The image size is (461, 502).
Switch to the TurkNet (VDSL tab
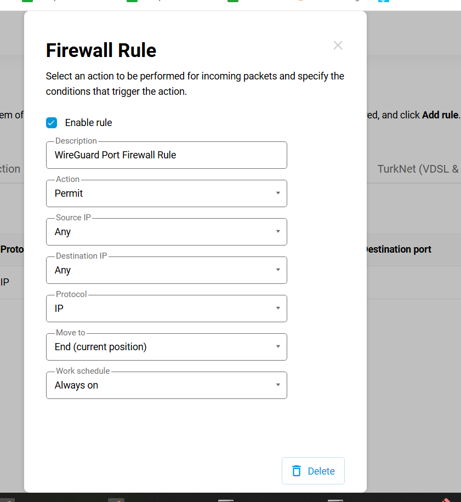(x=418, y=169)
